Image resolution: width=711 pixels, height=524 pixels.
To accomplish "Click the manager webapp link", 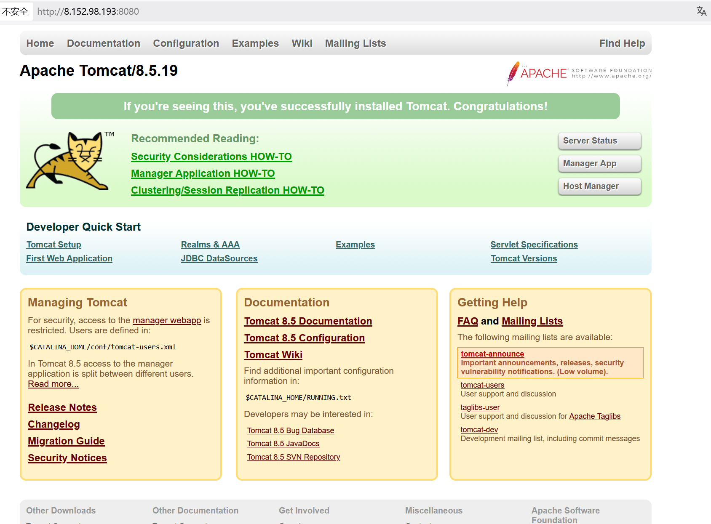I will [x=167, y=320].
